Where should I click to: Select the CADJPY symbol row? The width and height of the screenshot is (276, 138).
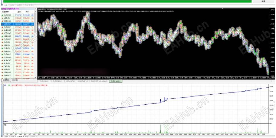18,66
